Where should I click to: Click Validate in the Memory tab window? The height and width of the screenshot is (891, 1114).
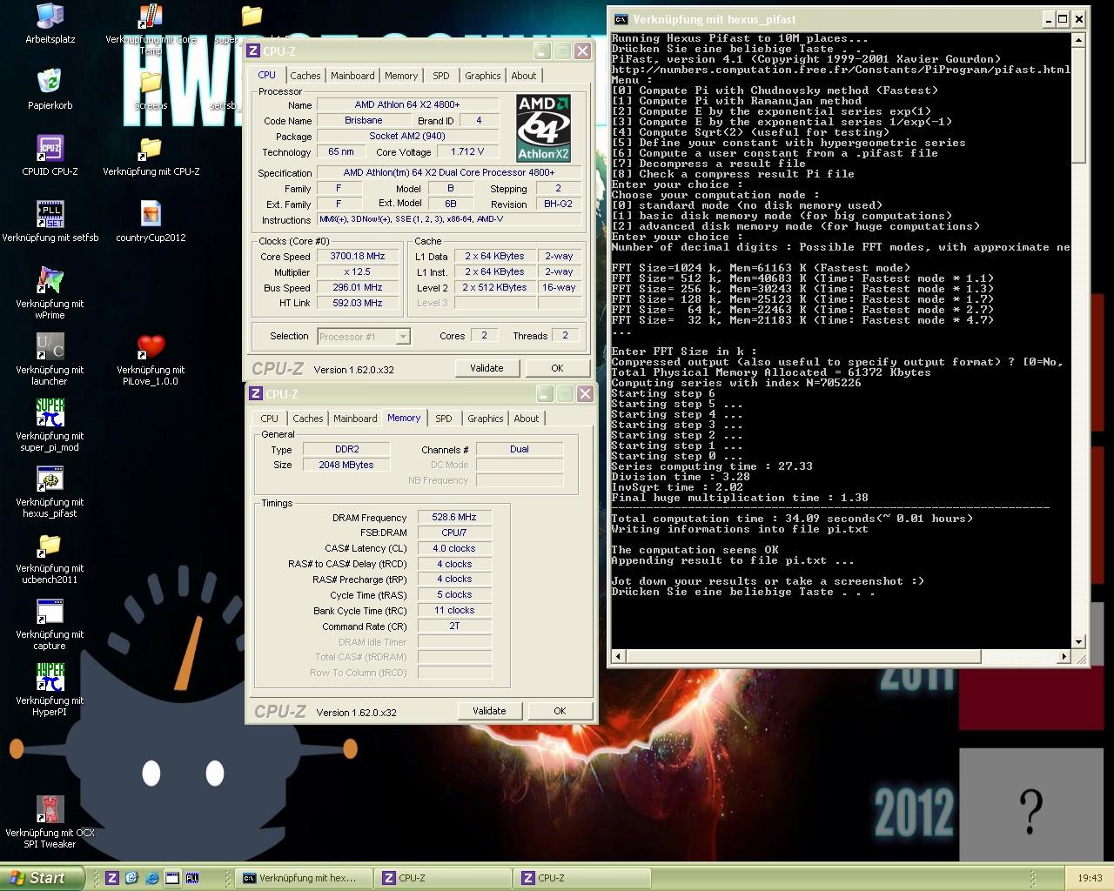[x=489, y=711]
